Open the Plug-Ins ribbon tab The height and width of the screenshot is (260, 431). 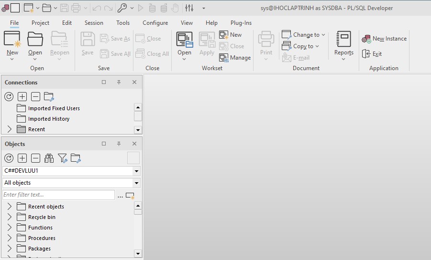241,23
